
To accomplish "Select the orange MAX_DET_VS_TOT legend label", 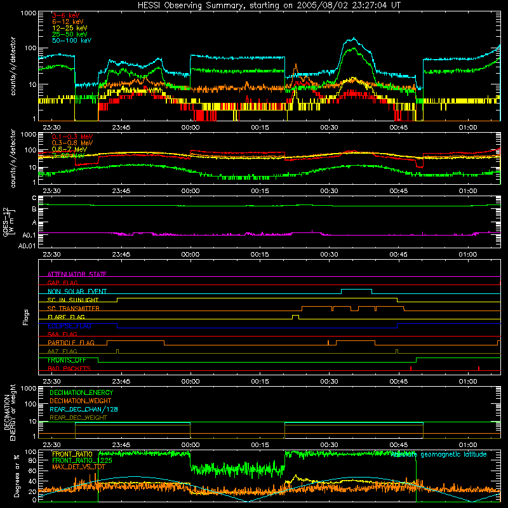I will pos(79,467).
